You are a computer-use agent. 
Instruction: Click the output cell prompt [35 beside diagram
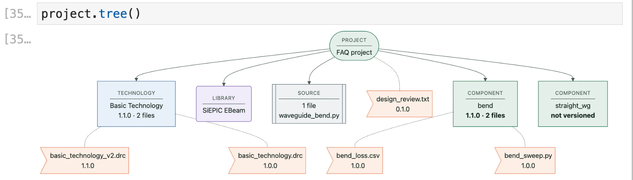click(18, 39)
